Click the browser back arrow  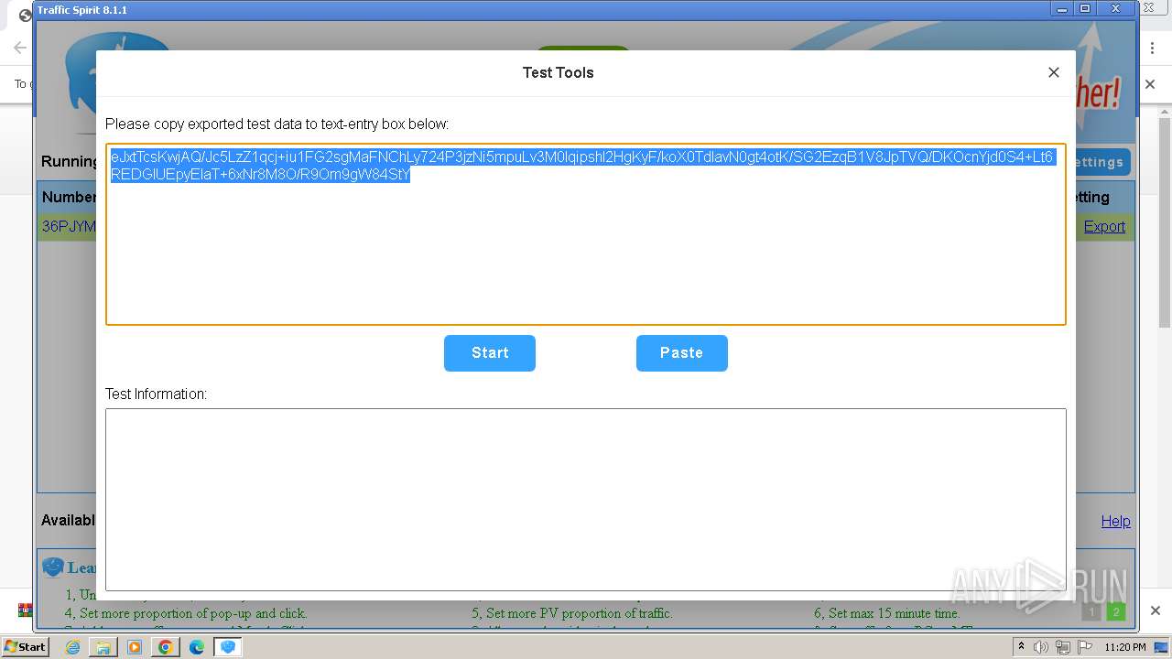[19, 48]
